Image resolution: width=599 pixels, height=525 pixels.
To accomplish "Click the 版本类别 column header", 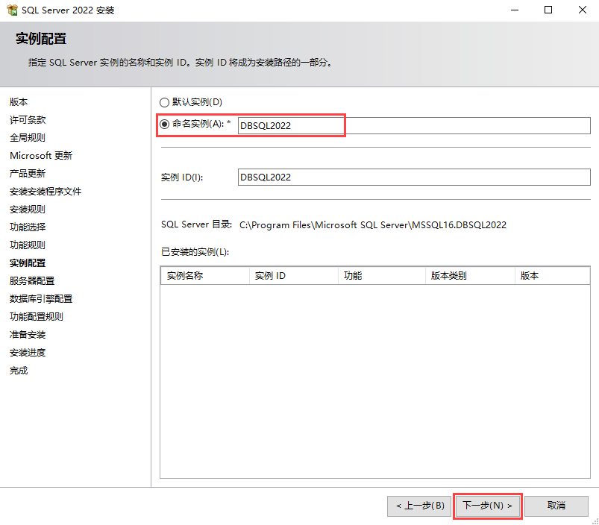I will [x=469, y=276].
